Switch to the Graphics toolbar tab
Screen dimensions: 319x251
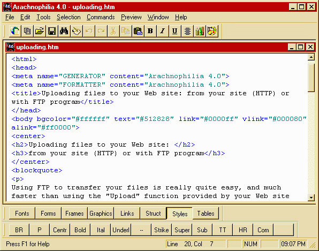101,214
